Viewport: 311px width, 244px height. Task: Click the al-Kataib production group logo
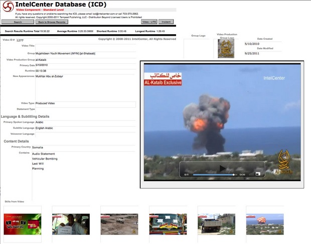click(x=226, y=48)
